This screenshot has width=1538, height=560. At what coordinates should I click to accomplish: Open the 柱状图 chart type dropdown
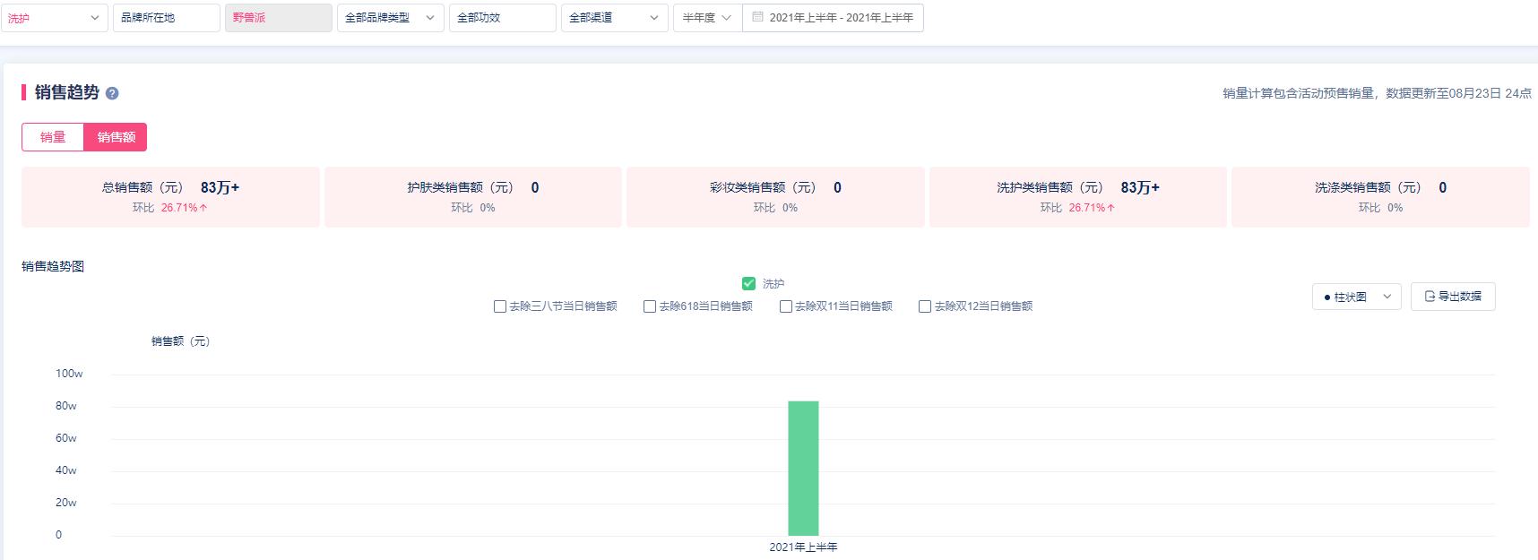tap(1357, 297)
